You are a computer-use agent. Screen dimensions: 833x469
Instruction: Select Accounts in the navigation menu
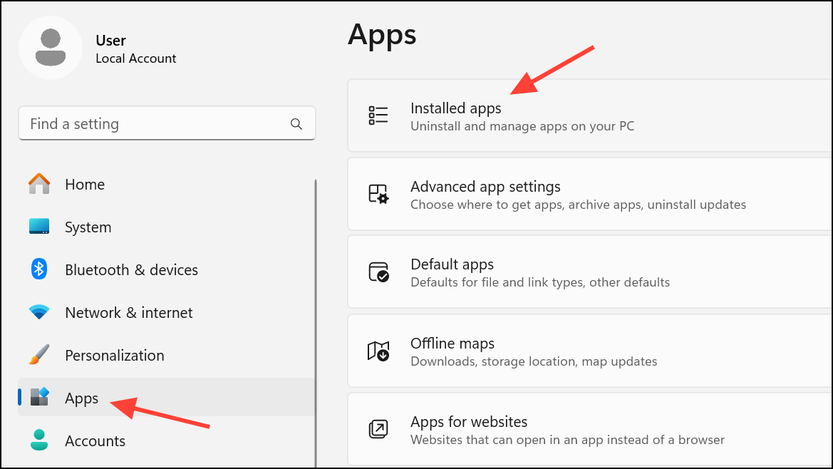[x=95, y=440]
